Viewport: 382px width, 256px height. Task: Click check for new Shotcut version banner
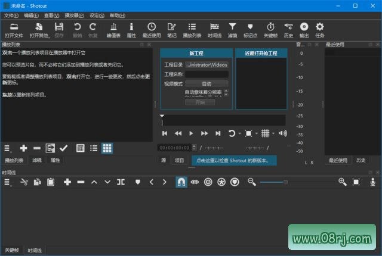[234, 161]
